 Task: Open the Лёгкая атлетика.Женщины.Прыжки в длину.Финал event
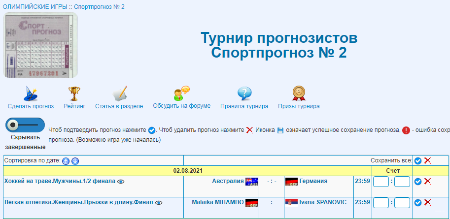pos(79,202)
